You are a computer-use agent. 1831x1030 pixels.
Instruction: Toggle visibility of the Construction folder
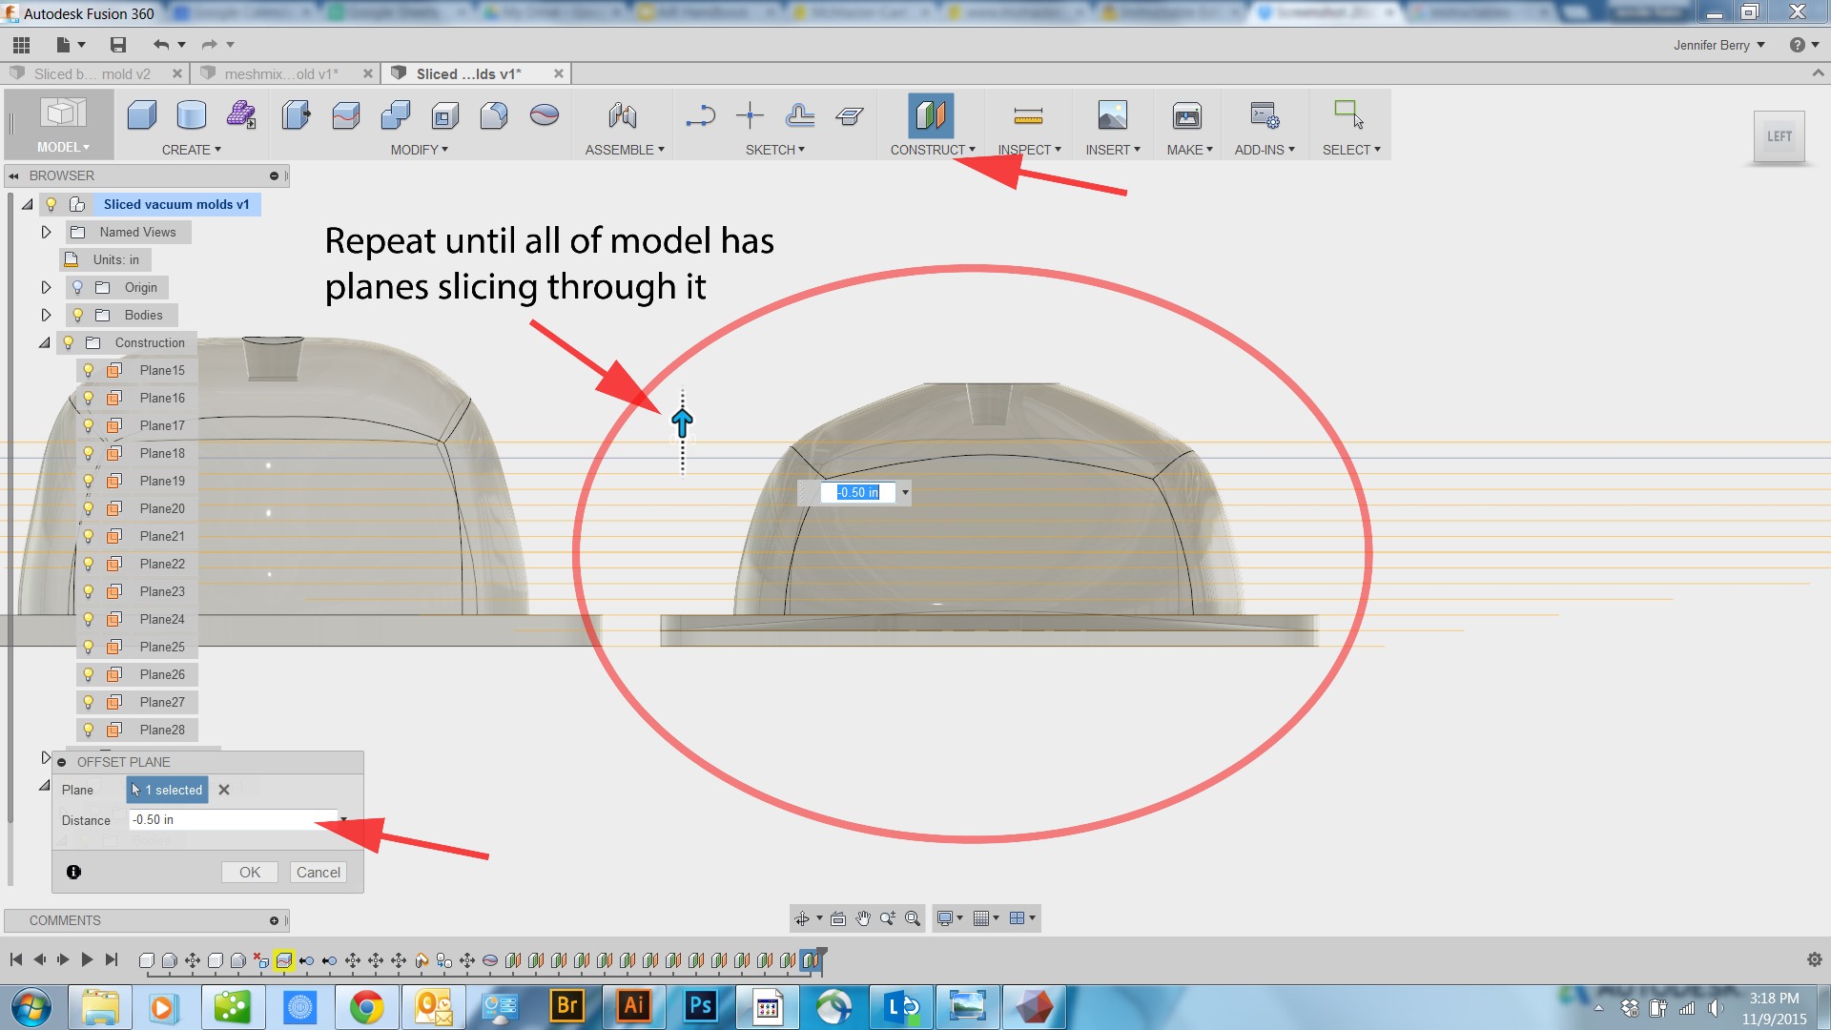pyautogui.click(x=68, y=342)
